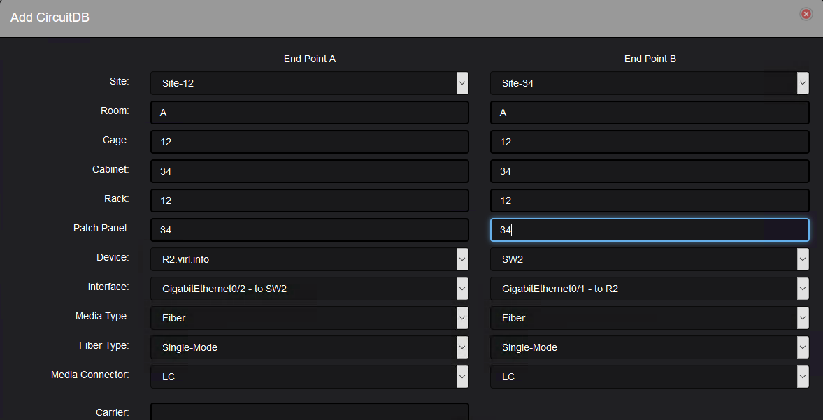Click the End Point B Room field
Image resolution: width=823 pixels, height=420 pixels.
click(650, 113)
